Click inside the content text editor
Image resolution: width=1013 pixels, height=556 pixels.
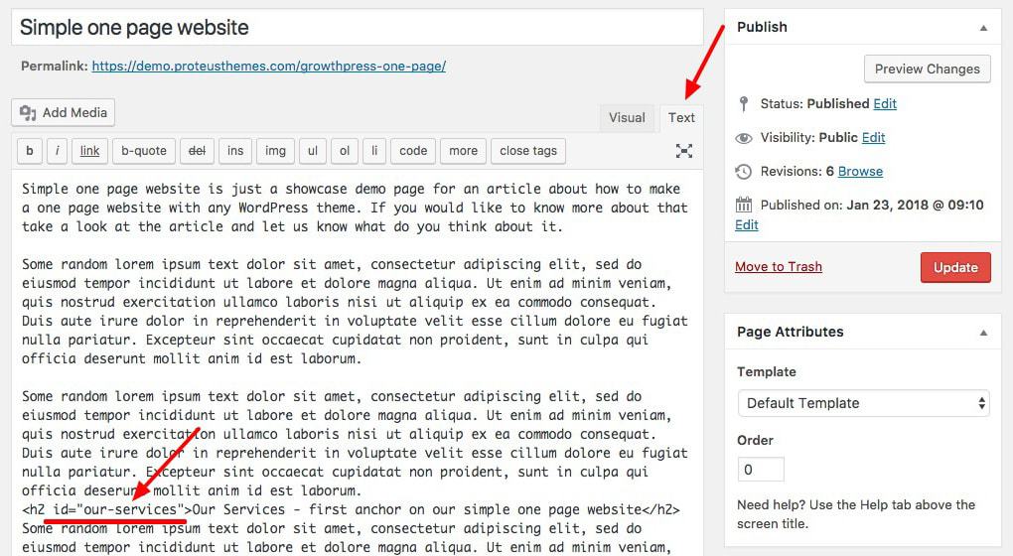(x=358, y=361)
